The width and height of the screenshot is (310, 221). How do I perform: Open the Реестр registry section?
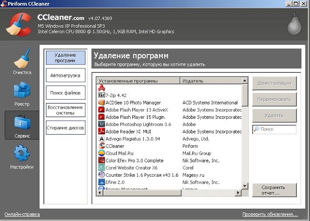(22, 94)
